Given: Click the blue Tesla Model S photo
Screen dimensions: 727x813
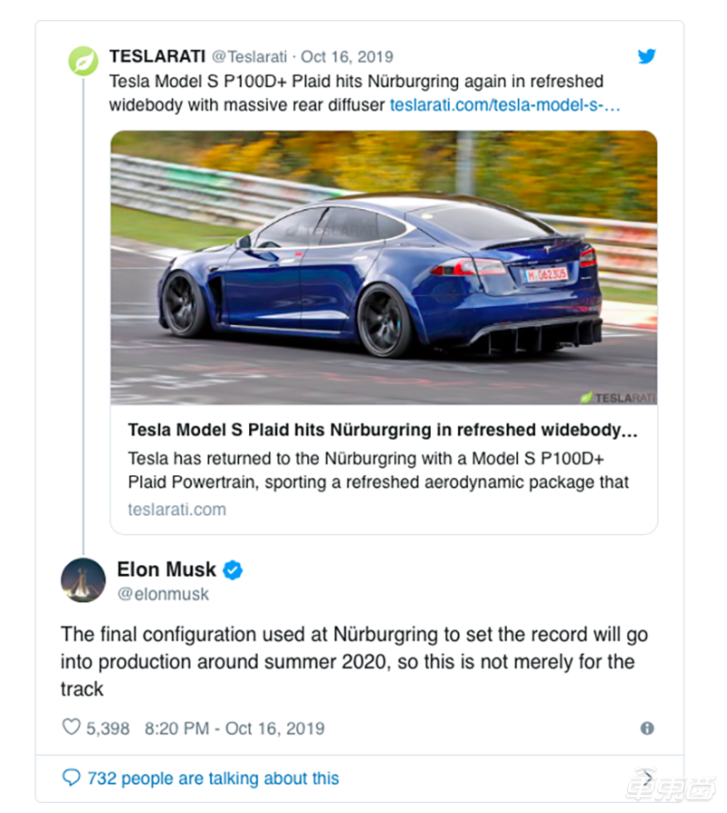Looking at the screenshot, I should (x=383, y=268).
